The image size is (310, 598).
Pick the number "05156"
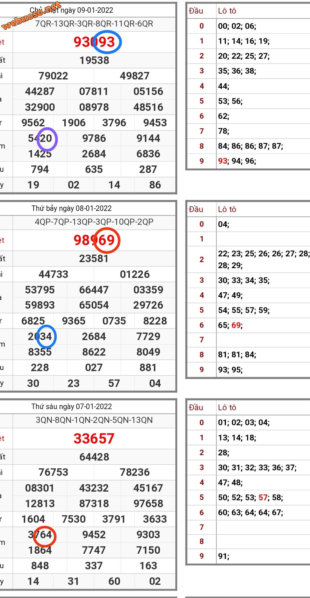click(148, 91)
